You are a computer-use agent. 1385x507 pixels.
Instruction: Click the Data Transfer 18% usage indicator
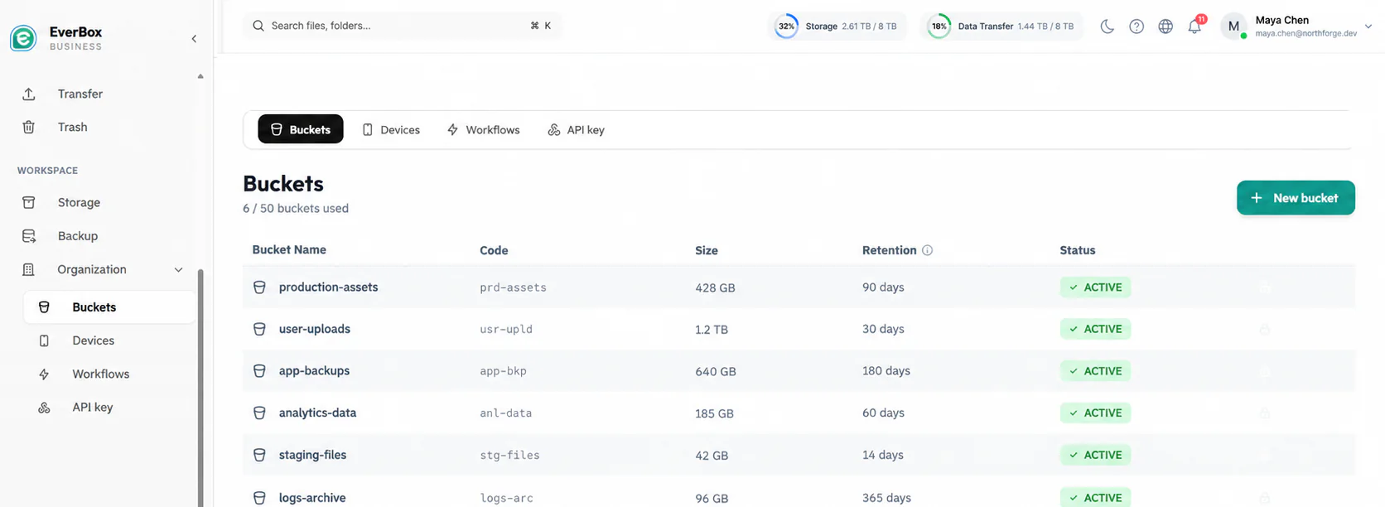1001,27
